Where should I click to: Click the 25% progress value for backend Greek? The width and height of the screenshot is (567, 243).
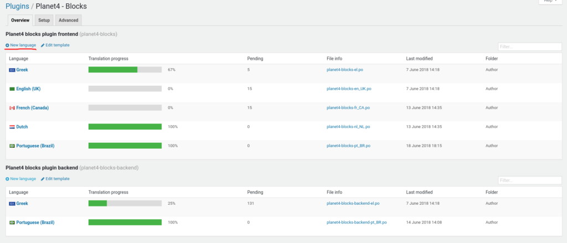[172, 203]
